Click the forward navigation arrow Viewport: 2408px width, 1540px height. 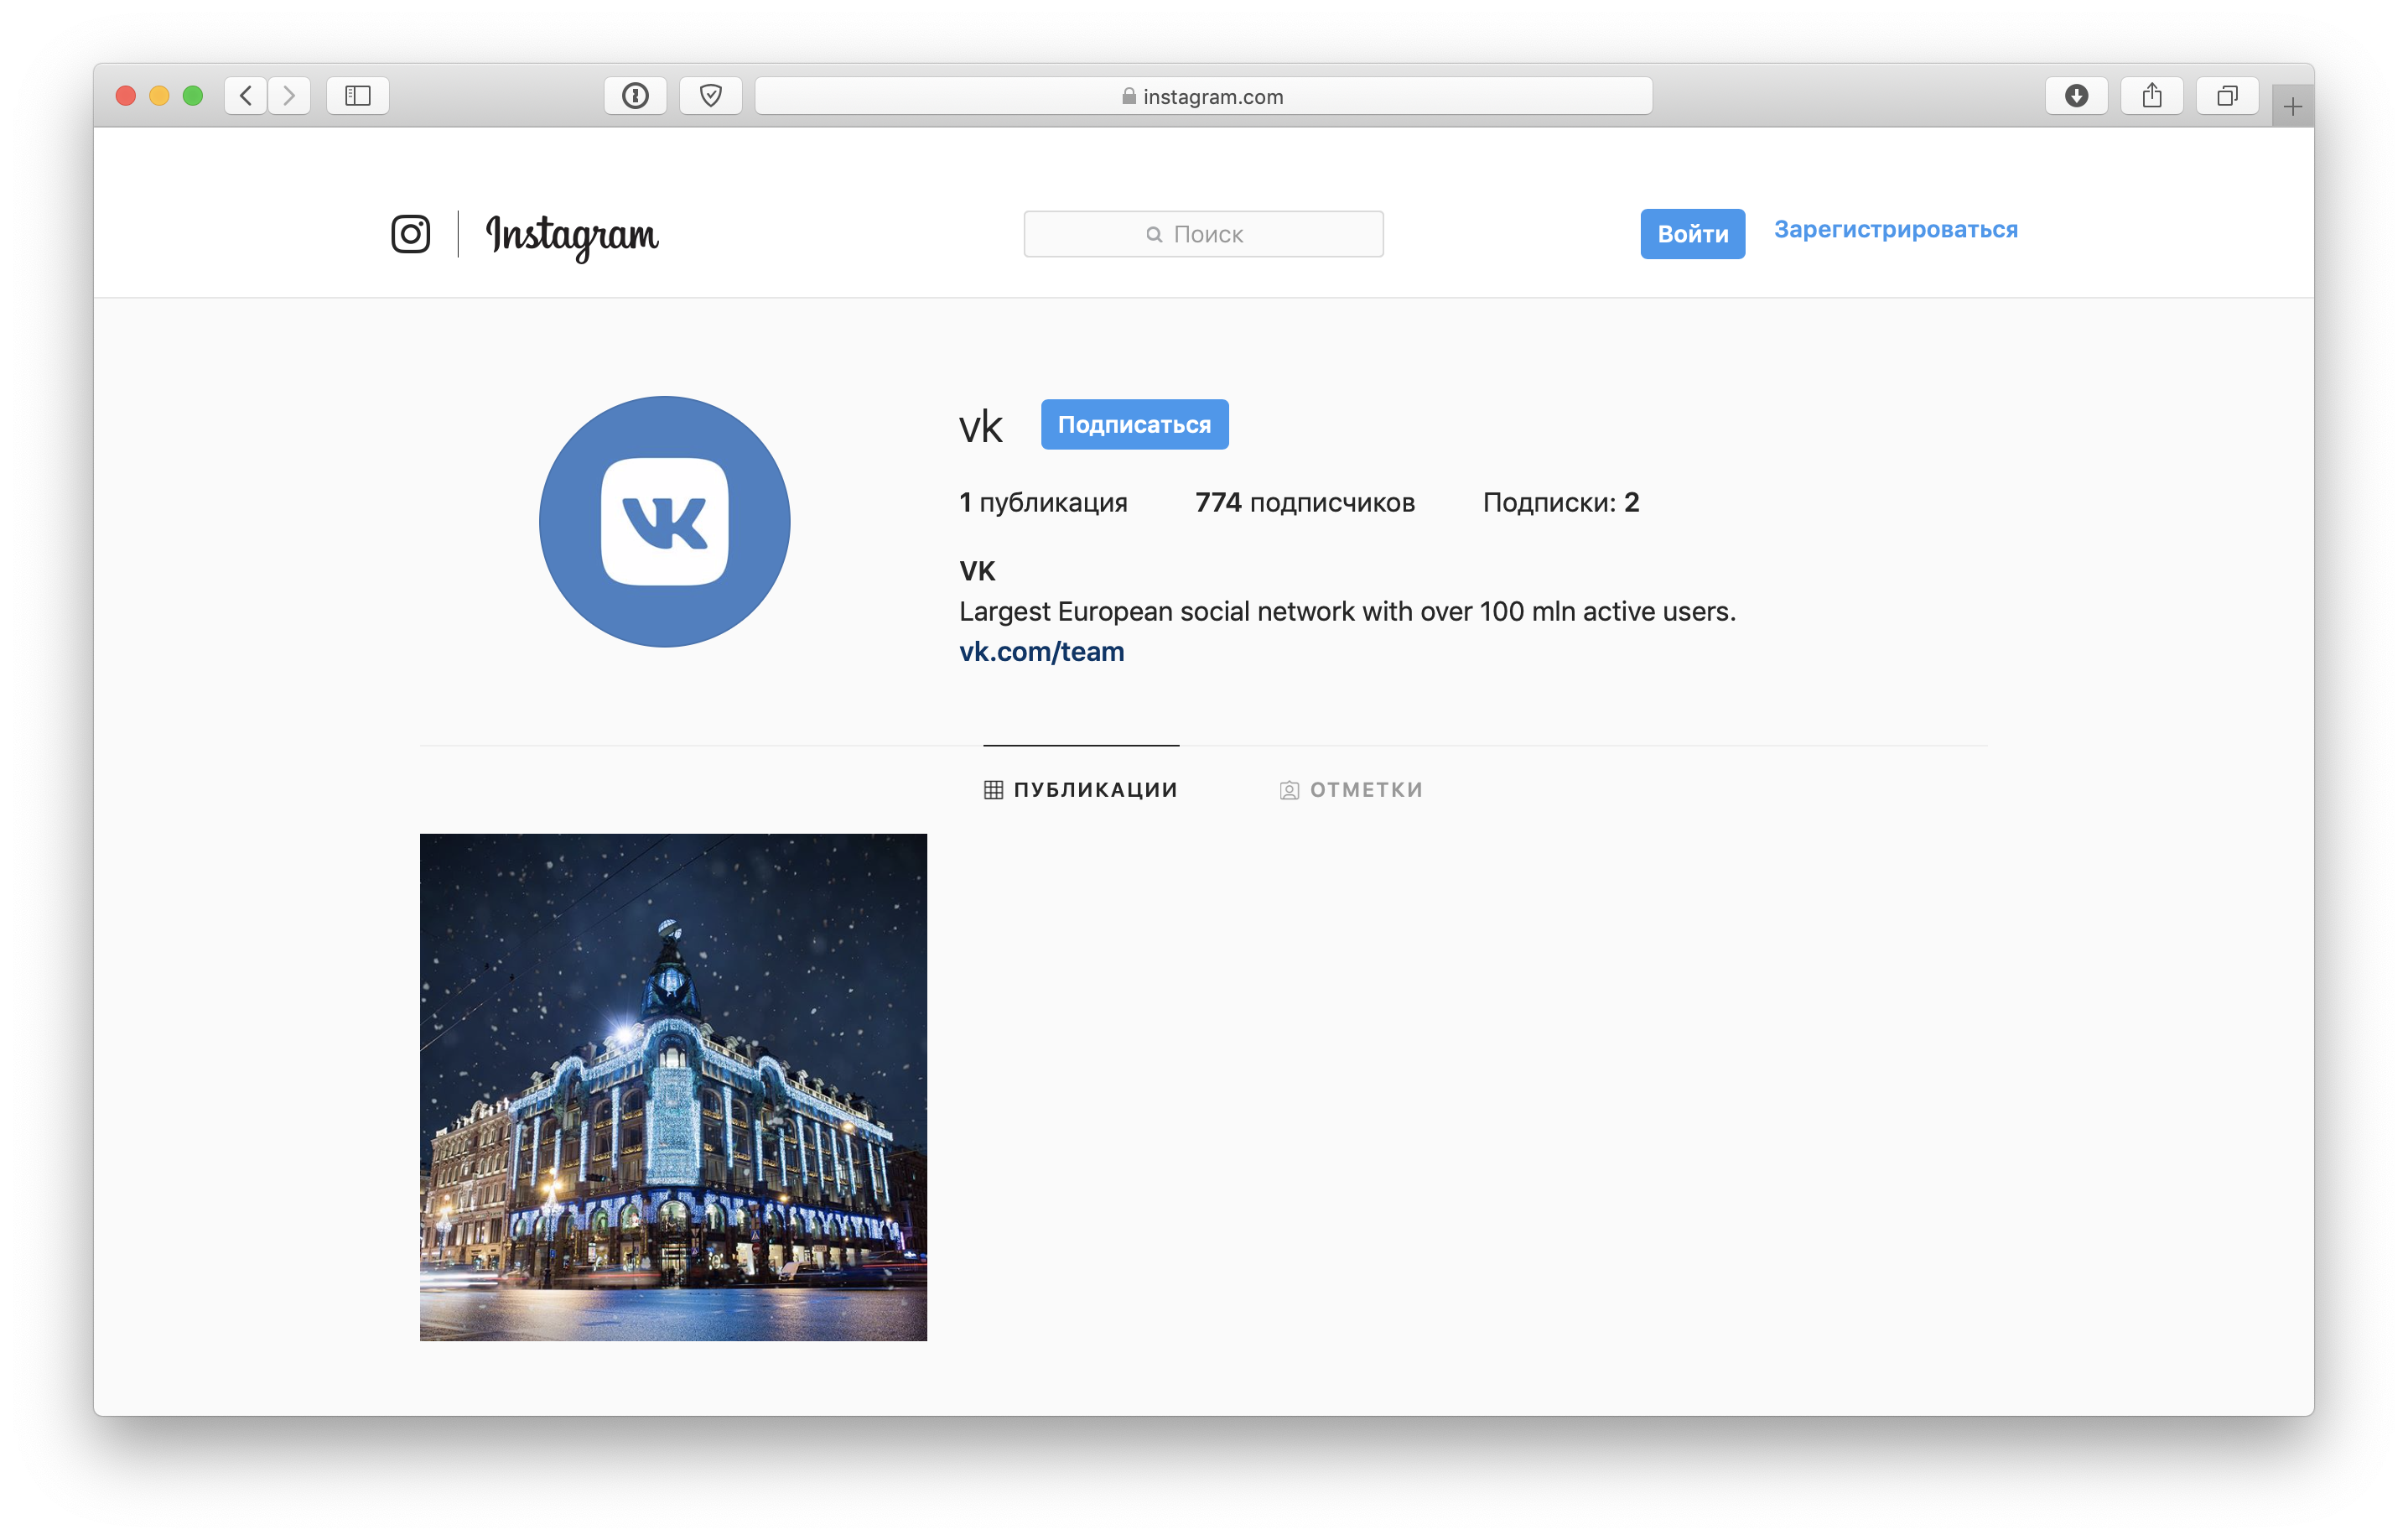click(x=289, y=96)
